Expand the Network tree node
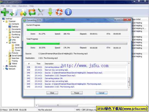 click(4, 69)
